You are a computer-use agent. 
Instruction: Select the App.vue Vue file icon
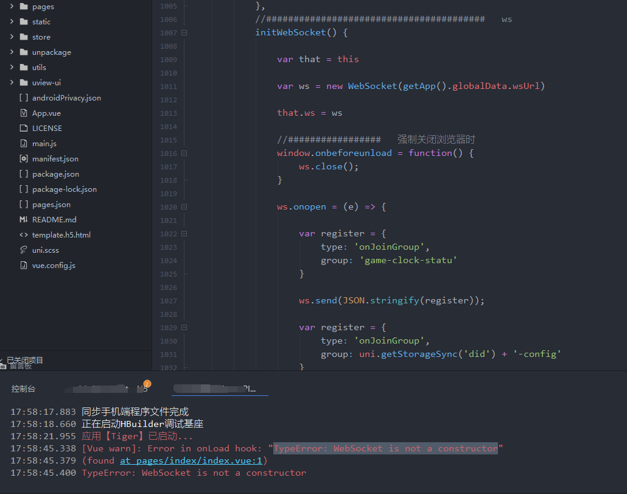point(25,113)
